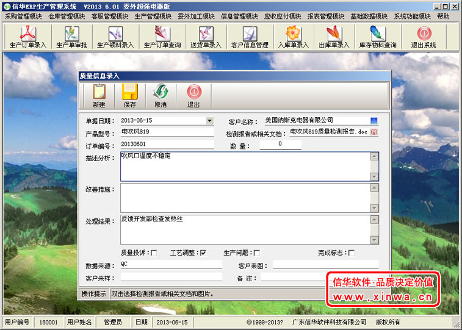Open 库存物料查询 toolbar icon
This screenshot has height=330, width=462.
point(378,37)
